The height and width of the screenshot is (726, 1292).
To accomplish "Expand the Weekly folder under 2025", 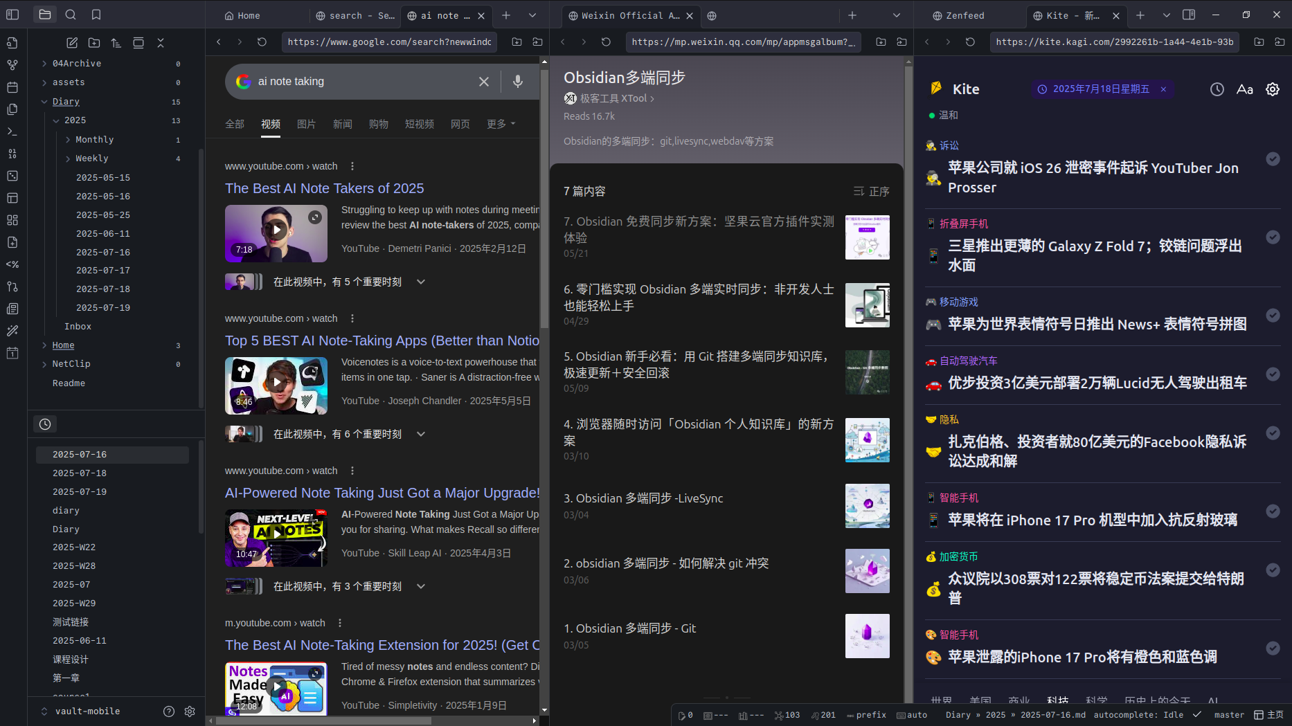I will tap(68, 158).
